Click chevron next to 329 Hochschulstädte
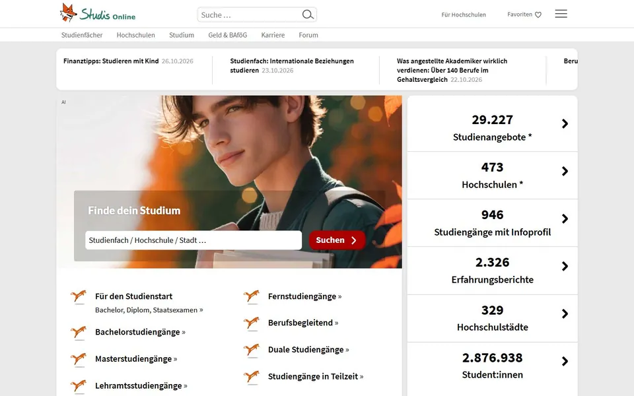 pos(565,313)
